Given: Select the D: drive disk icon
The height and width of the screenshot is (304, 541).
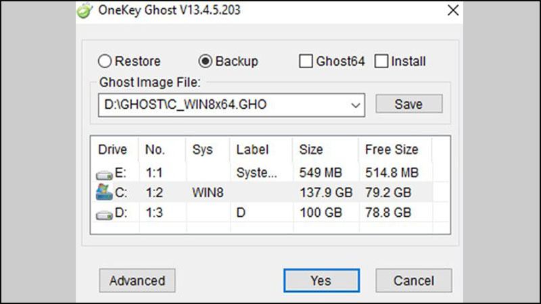Looking at the screenshot, I should point(104,215).
